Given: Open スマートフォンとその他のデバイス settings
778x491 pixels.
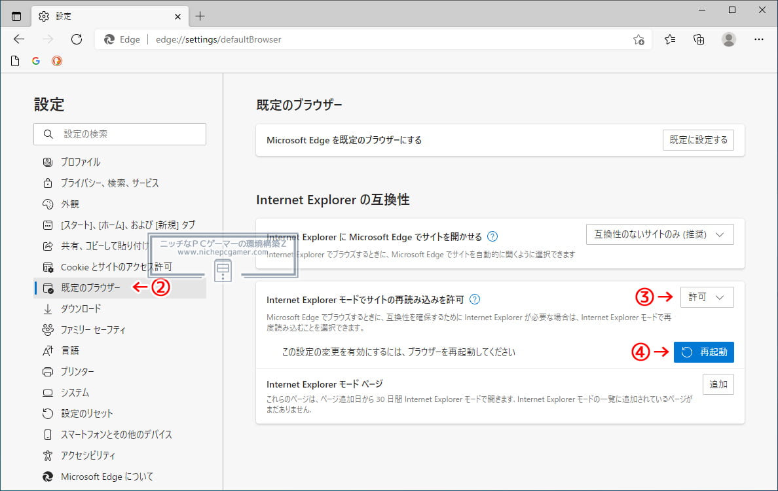Looking at the screenshot, I should coord(120,435).
